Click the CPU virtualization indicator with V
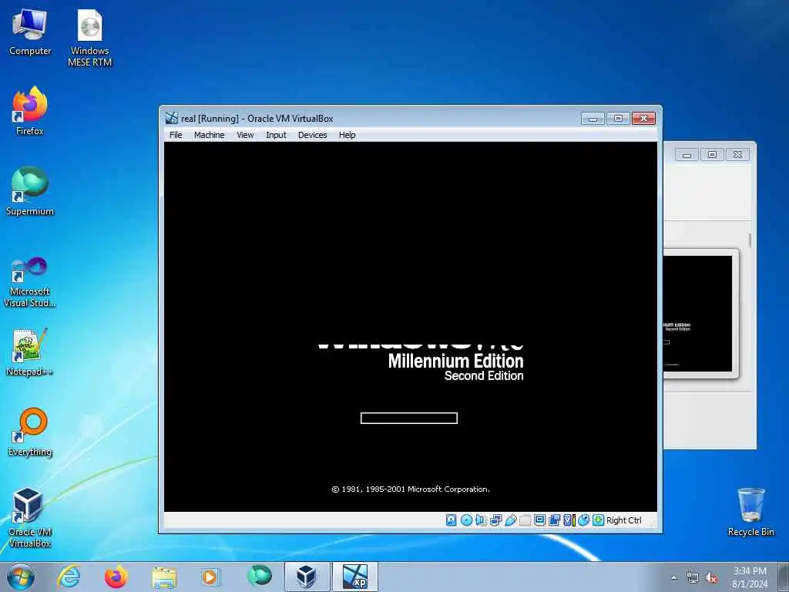The image size is (789, 592). 569,520
